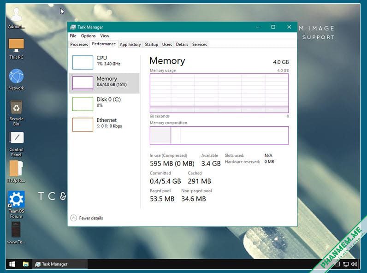367x273 pixels.
Task: Click the network tray icon
Action: coord(346,264)
